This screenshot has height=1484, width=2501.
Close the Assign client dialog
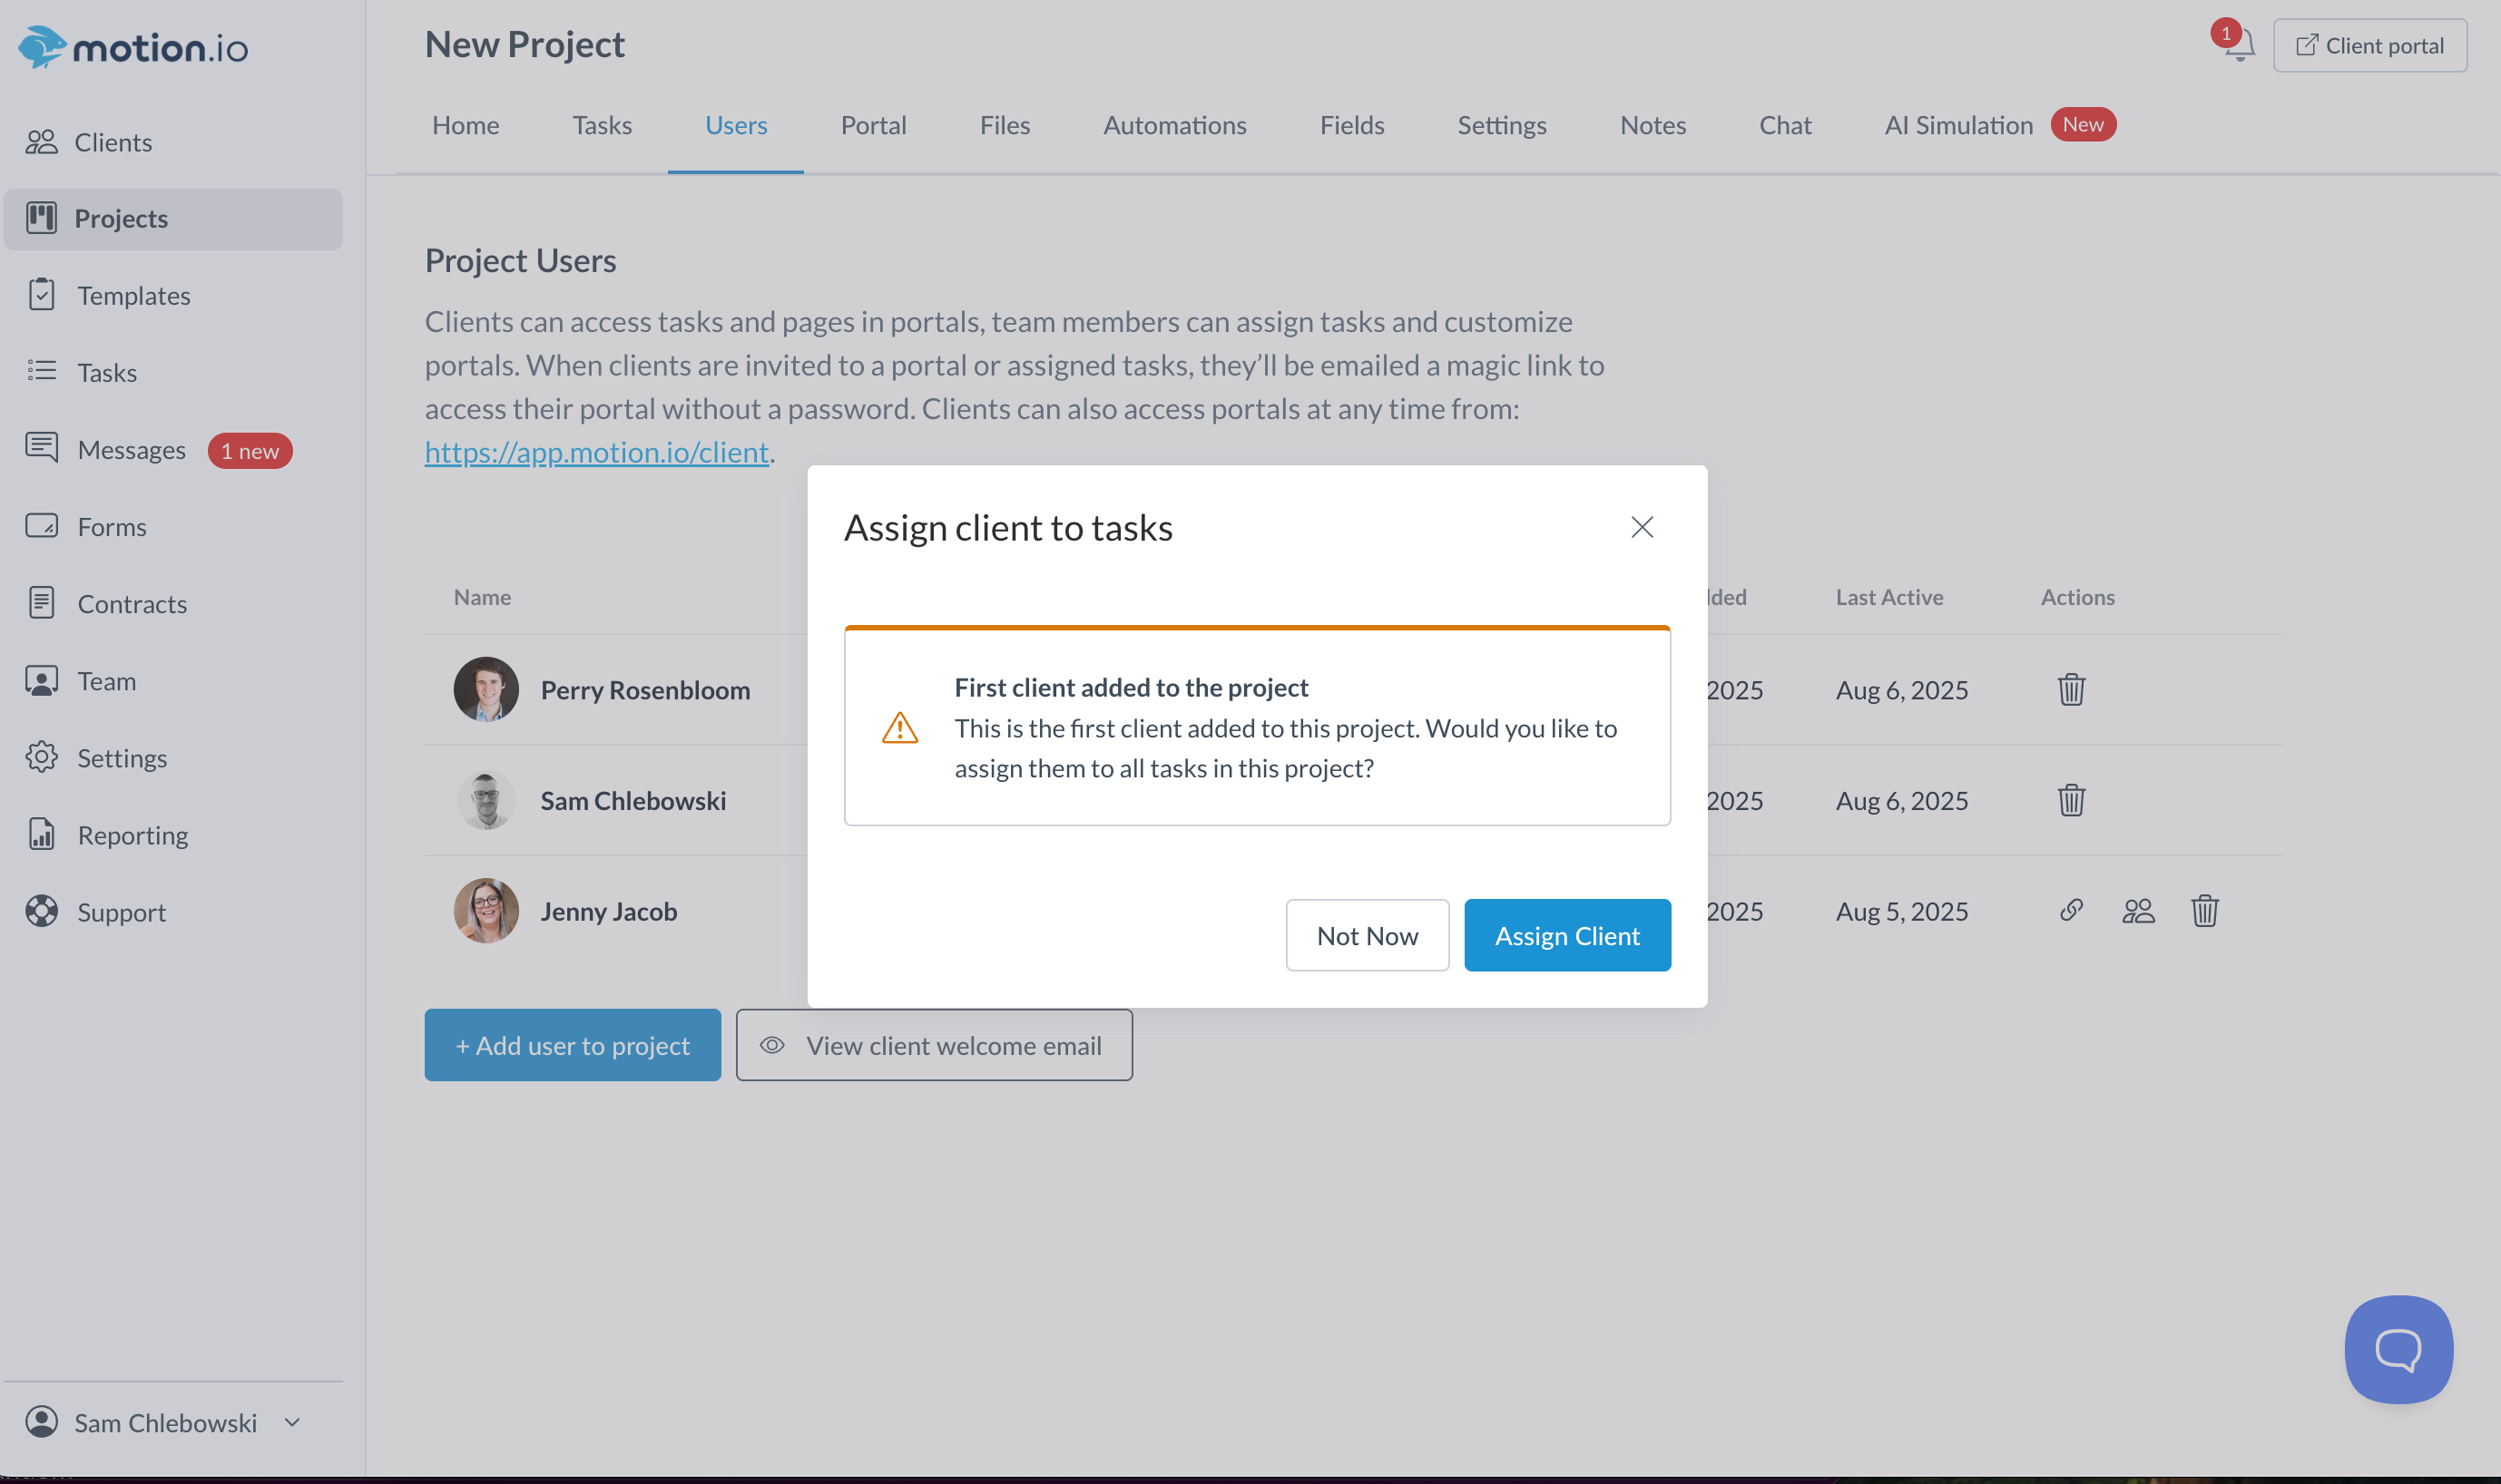1642,527
